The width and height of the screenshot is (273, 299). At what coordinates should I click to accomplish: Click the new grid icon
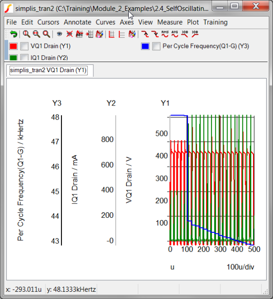point(111,34)
